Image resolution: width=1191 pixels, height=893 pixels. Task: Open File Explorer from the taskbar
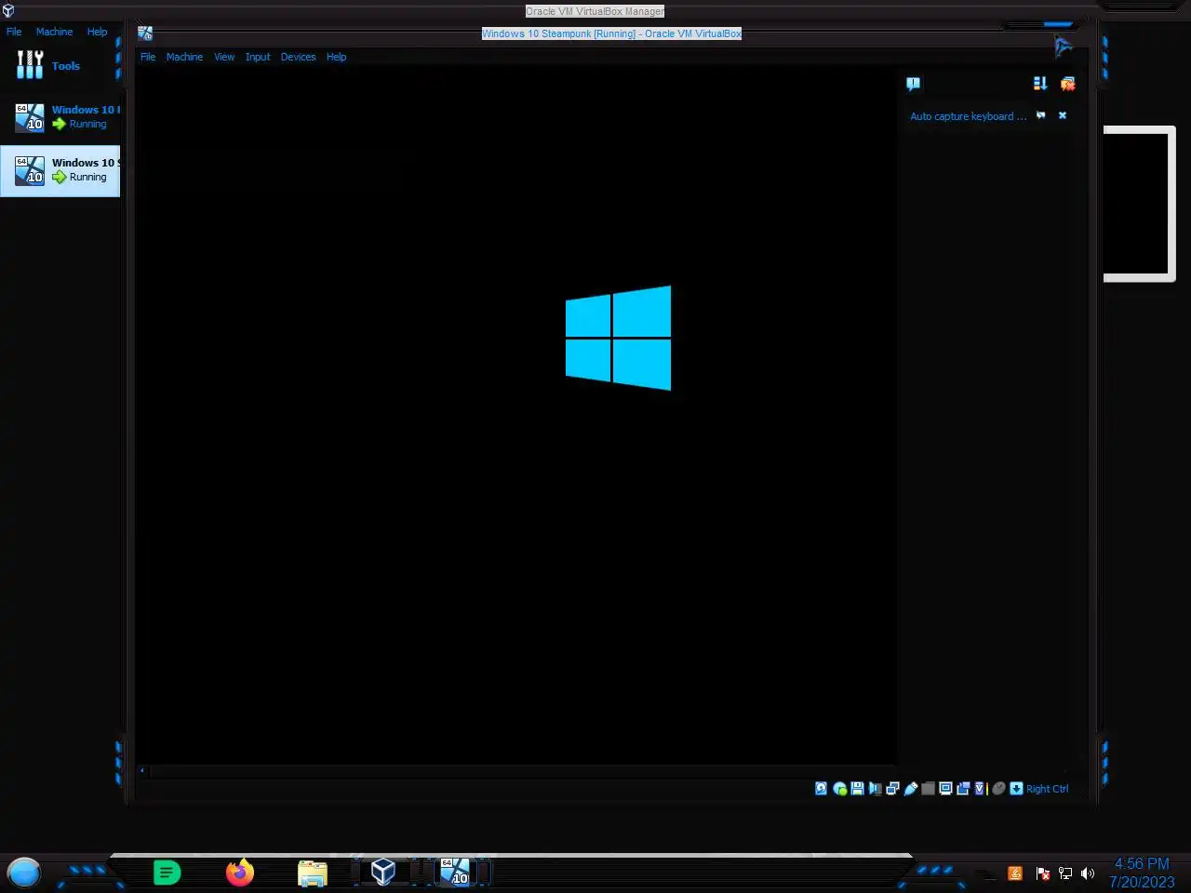coord(313,873)
